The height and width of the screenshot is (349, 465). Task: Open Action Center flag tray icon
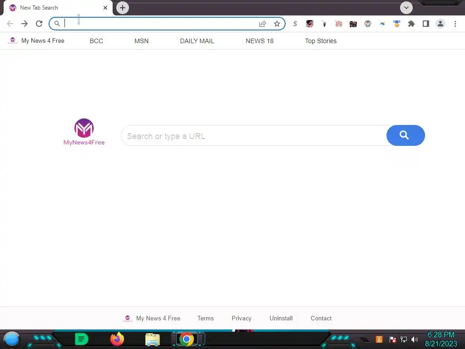click(393, 339)
